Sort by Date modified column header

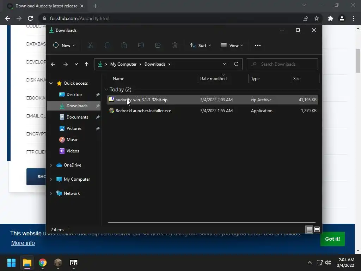tap(213, 79)
